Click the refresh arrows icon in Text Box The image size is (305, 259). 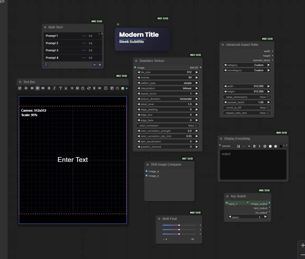pyautogui.click(x=89, y=88)
